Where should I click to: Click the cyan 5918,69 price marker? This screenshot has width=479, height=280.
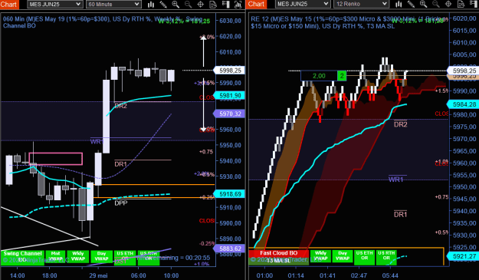point(229,194)
